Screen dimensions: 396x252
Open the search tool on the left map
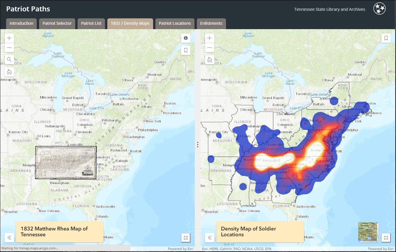click(x=9, y=59)
